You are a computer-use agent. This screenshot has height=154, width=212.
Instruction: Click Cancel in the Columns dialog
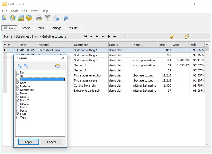51,142
